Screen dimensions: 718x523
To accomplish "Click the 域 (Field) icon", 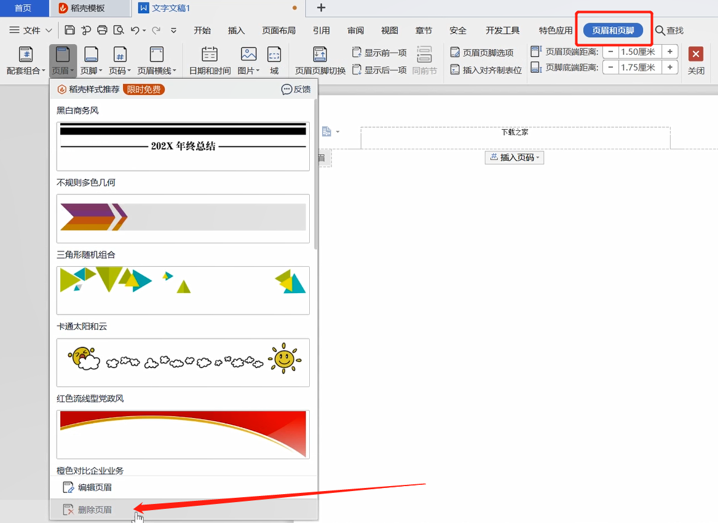I will (274, 61).
